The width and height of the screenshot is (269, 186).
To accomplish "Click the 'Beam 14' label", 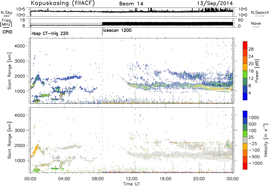I will [131, 4].
